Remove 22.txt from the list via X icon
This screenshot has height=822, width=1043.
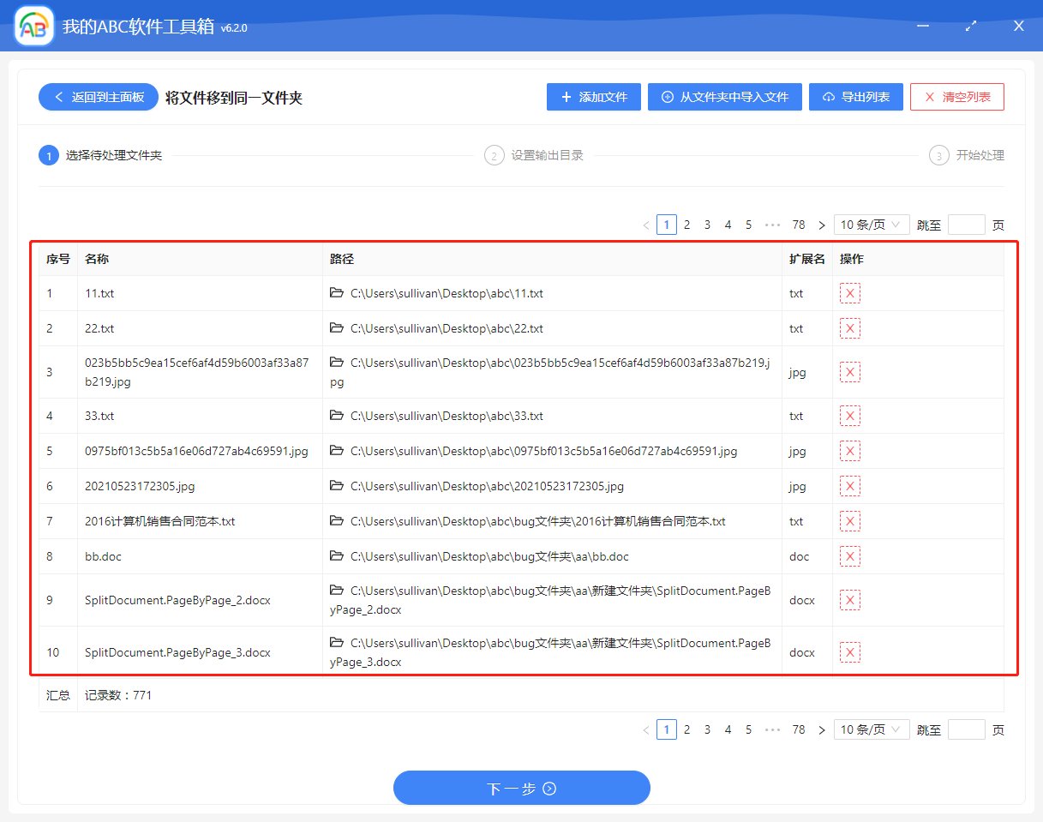(849, 327)
